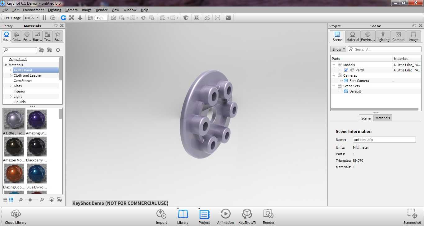Expand the Light folder
Image resolution: width=424 pixels, height=226 pixels.
coord(11,97)
